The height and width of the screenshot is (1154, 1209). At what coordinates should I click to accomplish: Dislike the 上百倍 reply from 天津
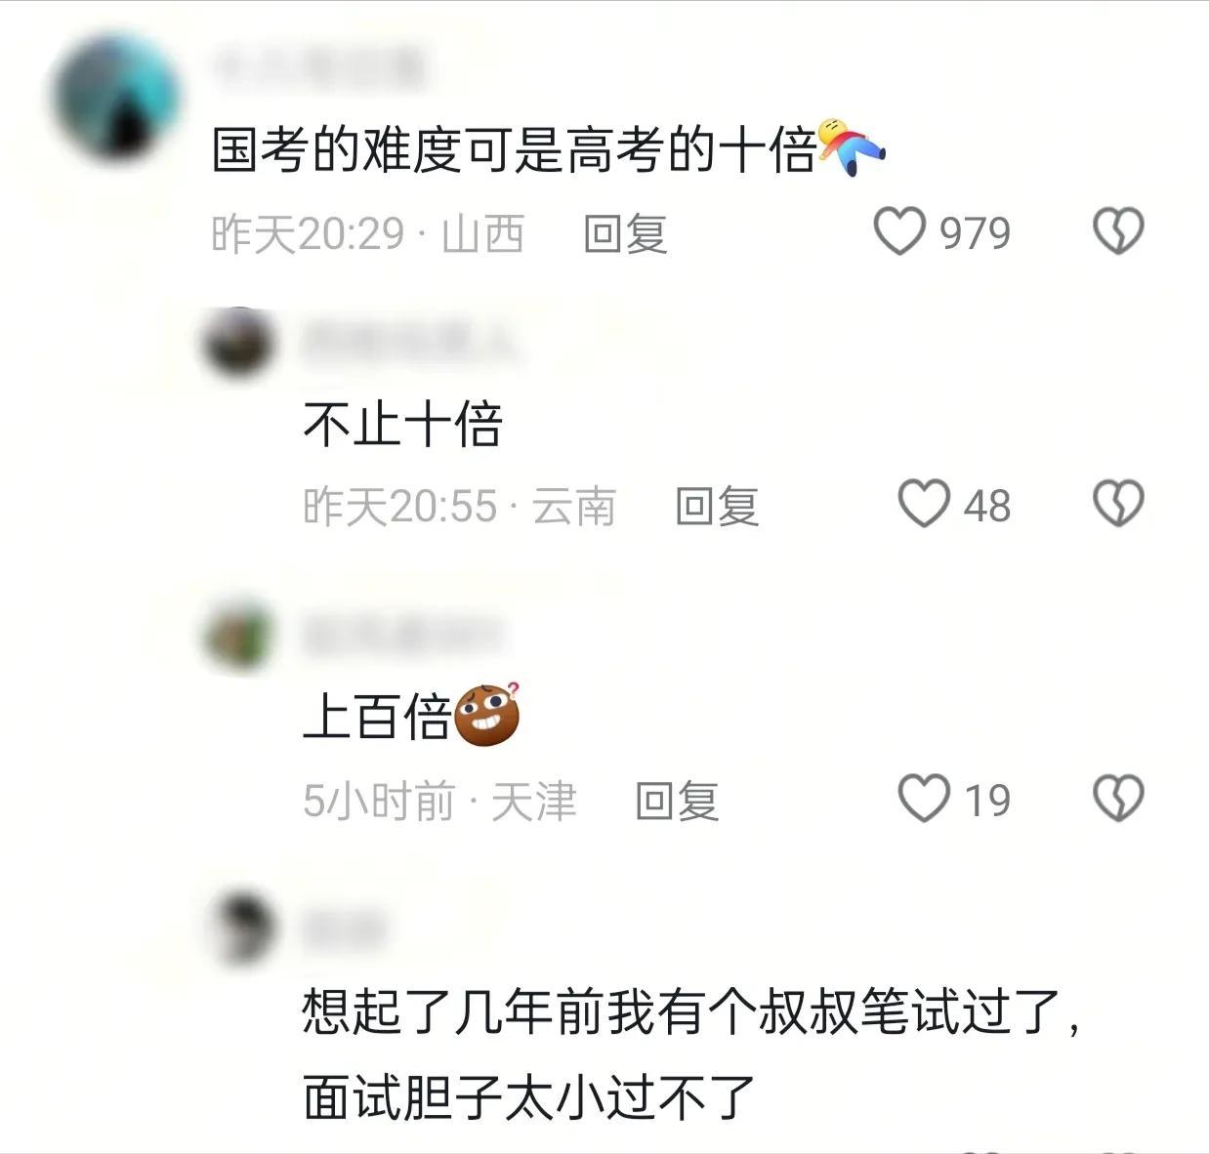point(1117,799)
